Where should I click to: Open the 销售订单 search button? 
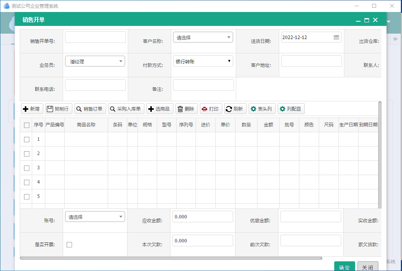[x=90, y=109]
